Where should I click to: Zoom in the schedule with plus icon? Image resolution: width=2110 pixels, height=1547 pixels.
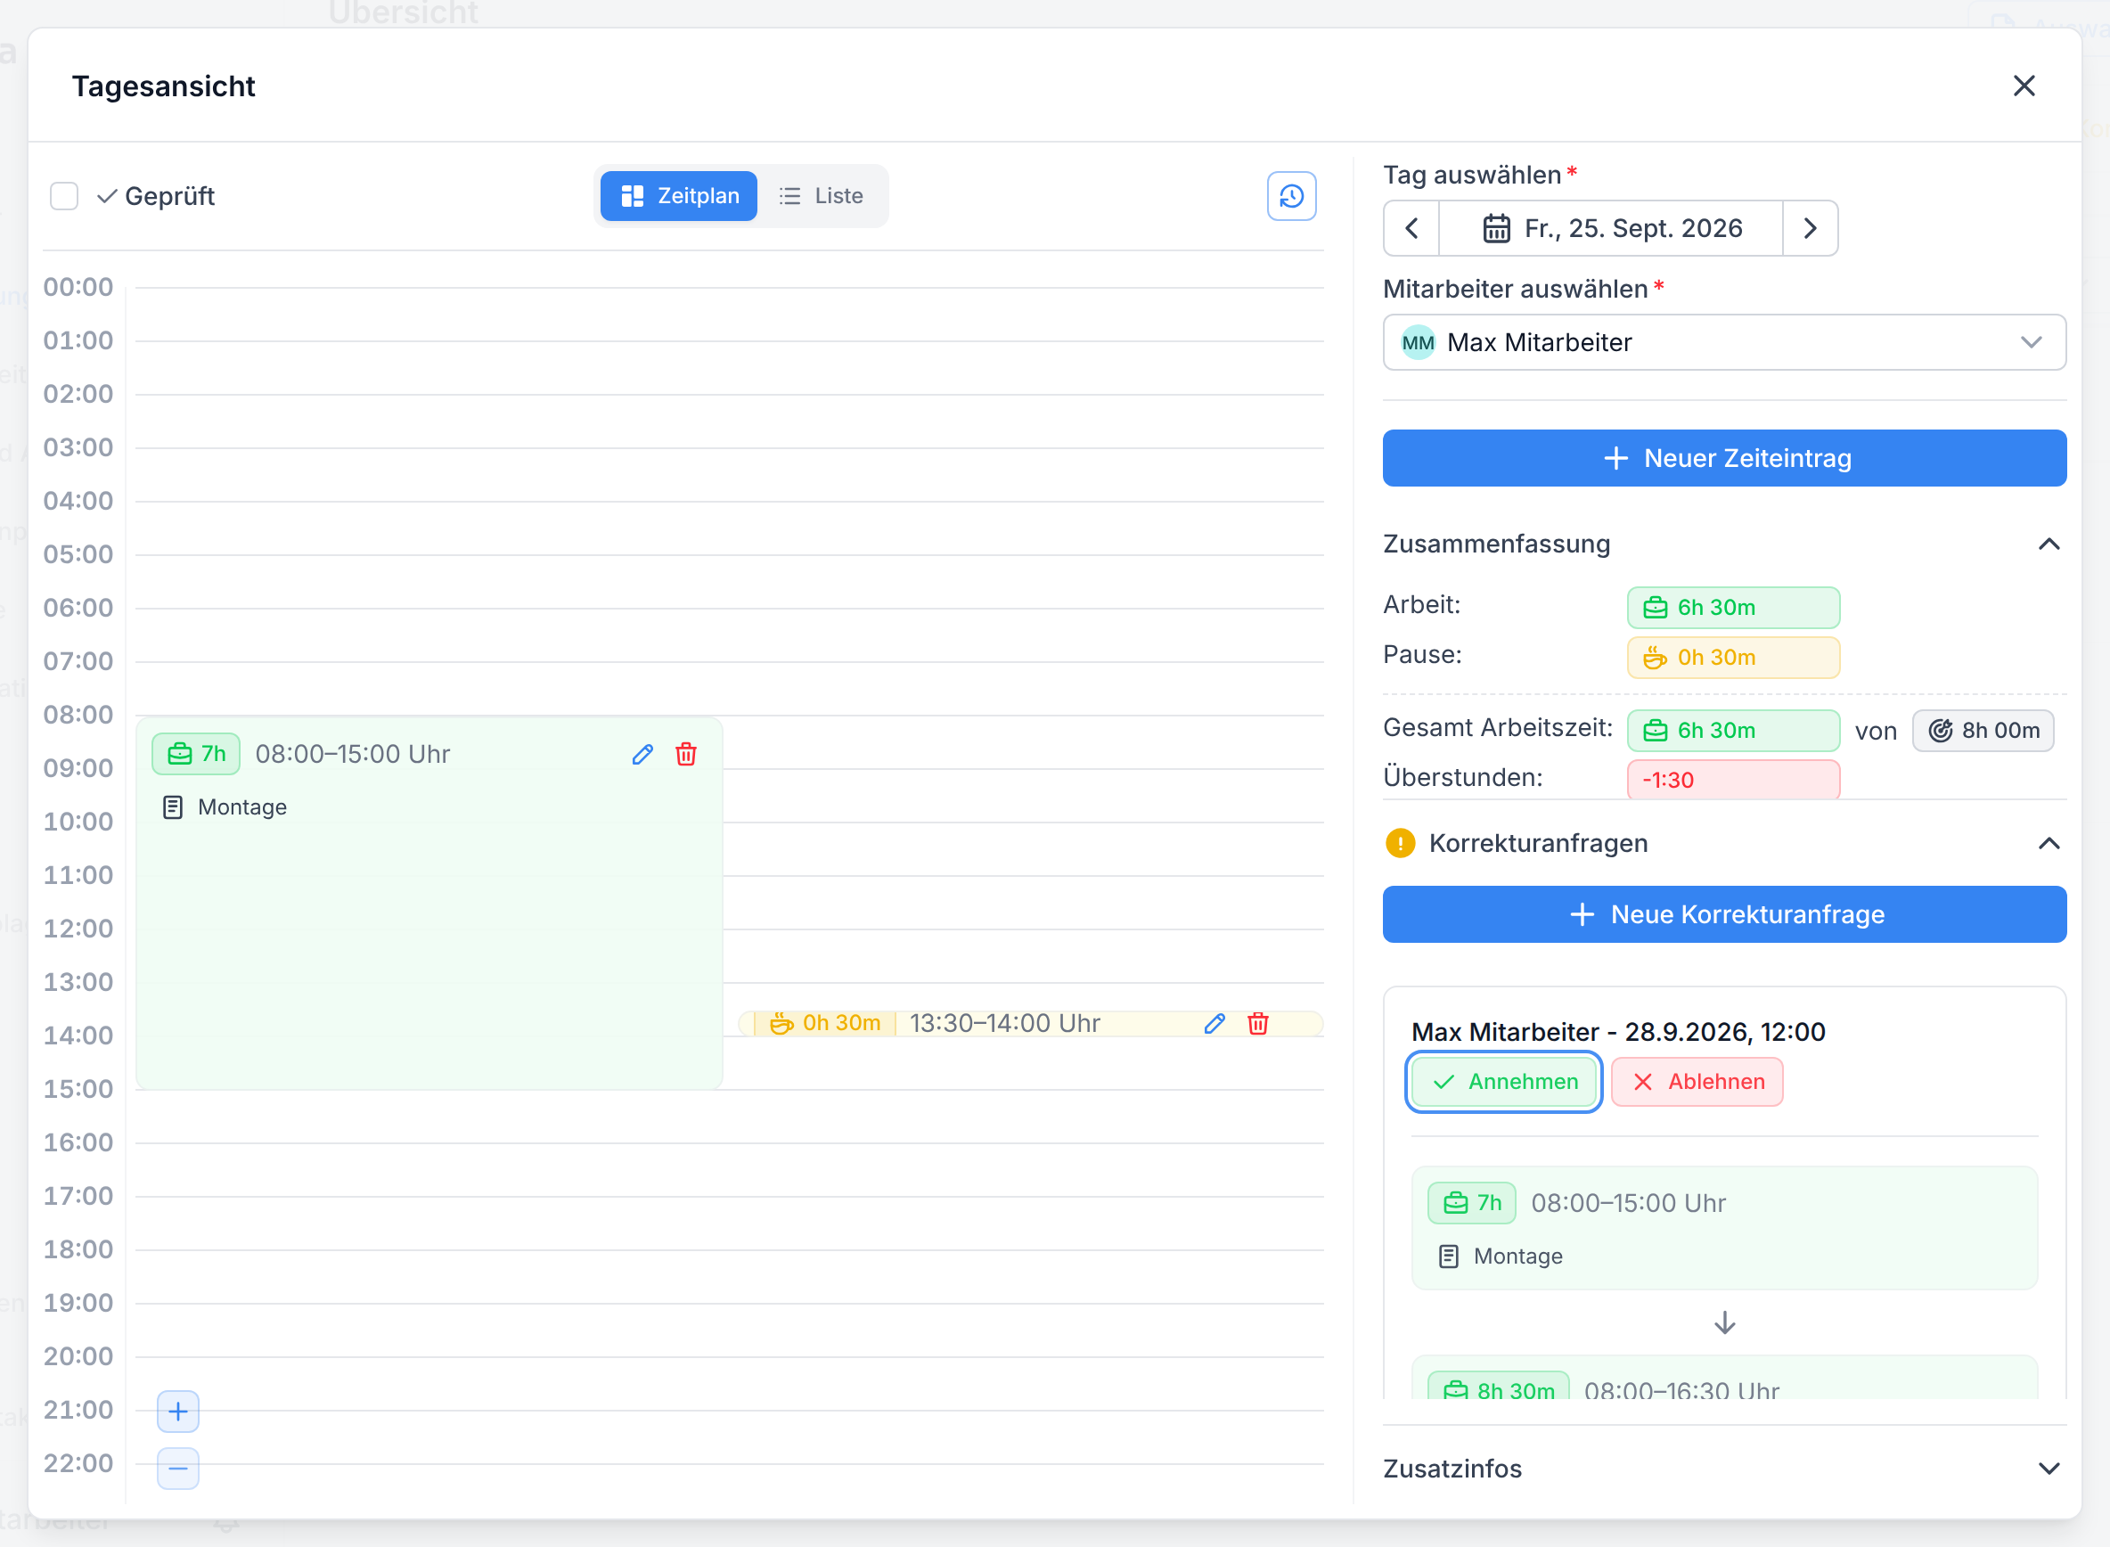pos(178,1412)
